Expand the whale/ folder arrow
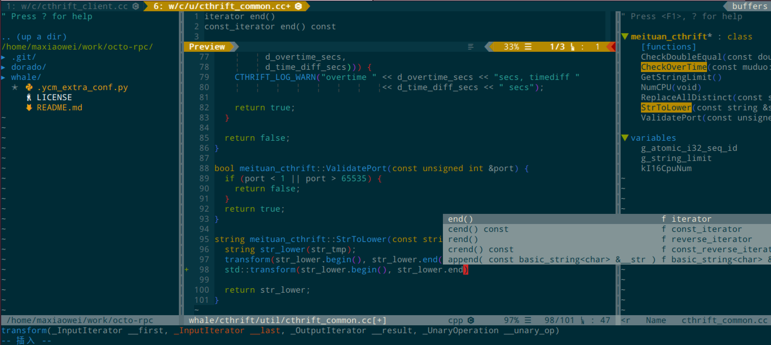Viewport: 771px width, 345px height. (3, 77)
